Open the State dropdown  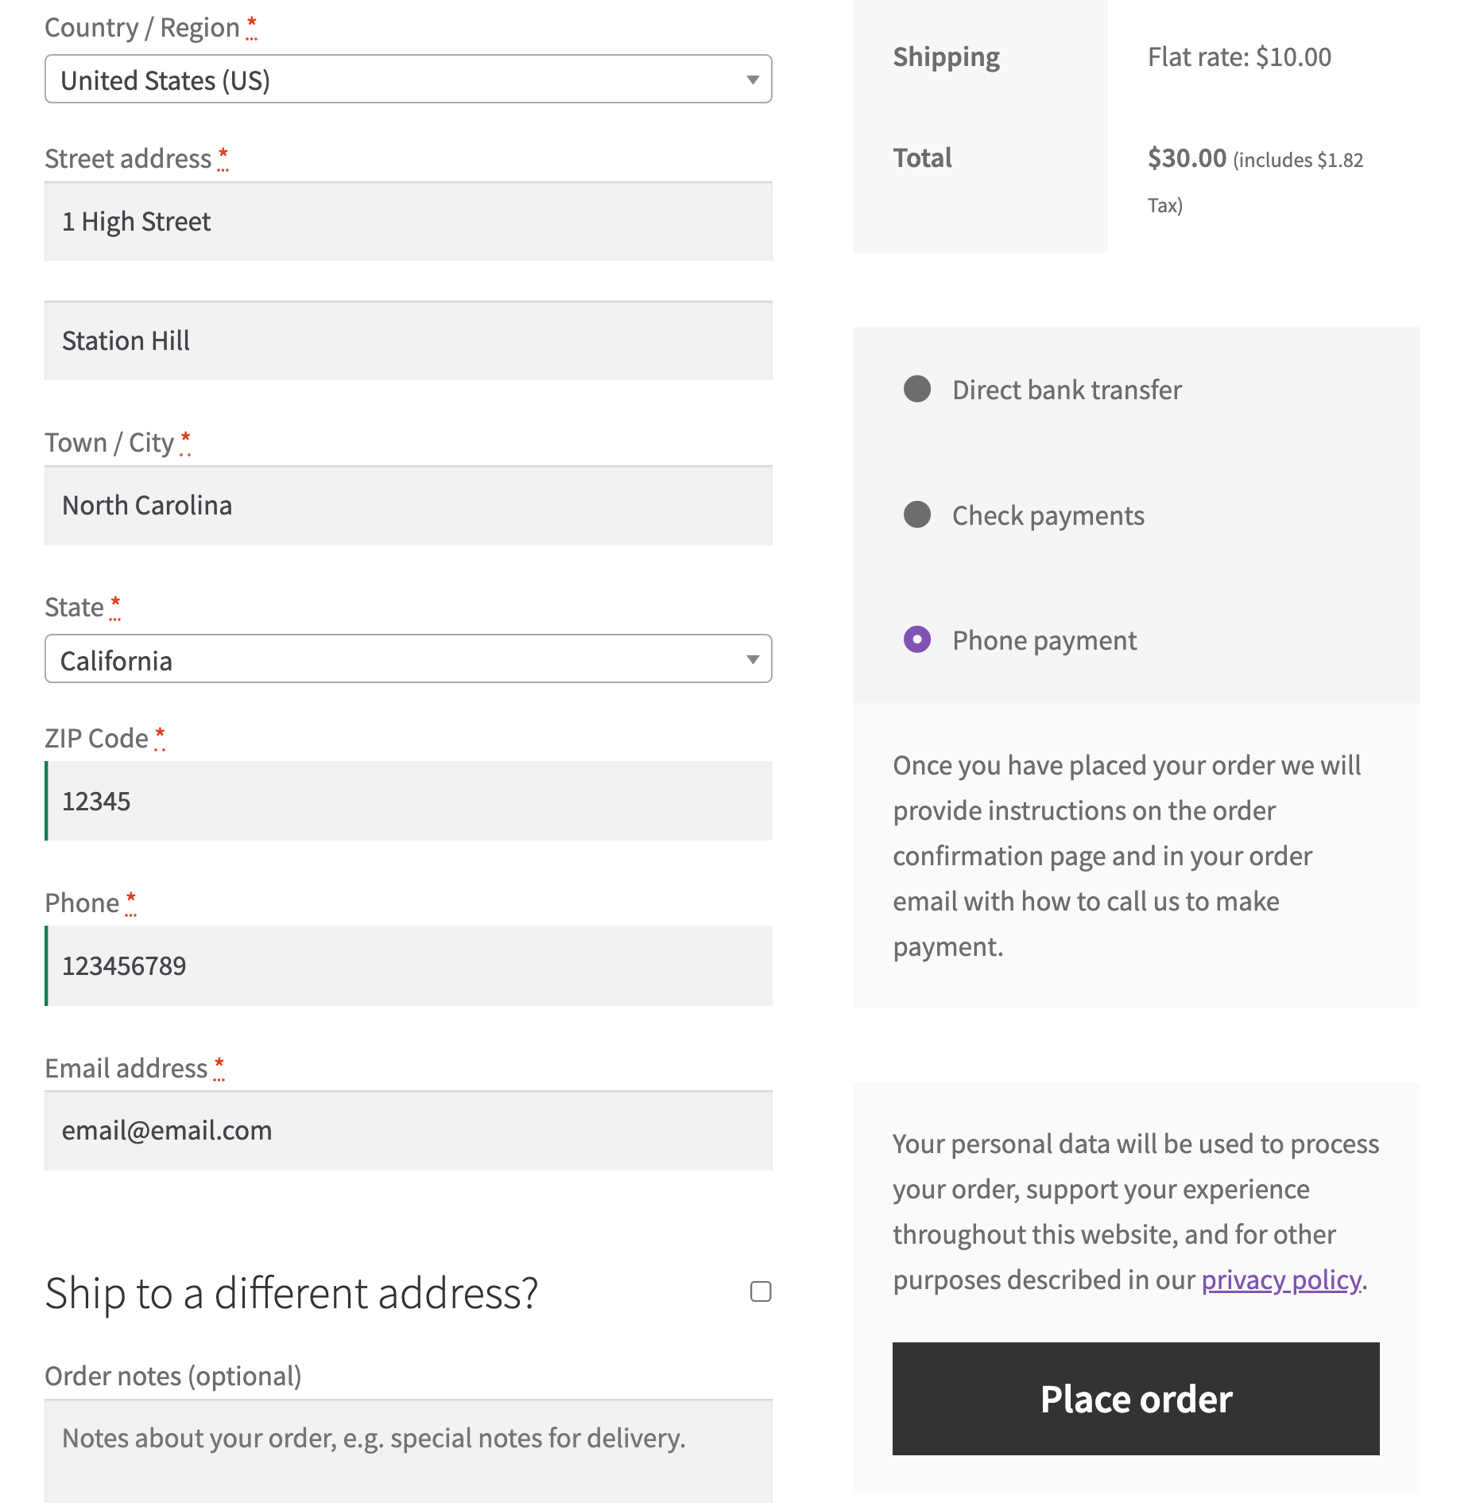[x=408, y=658]
